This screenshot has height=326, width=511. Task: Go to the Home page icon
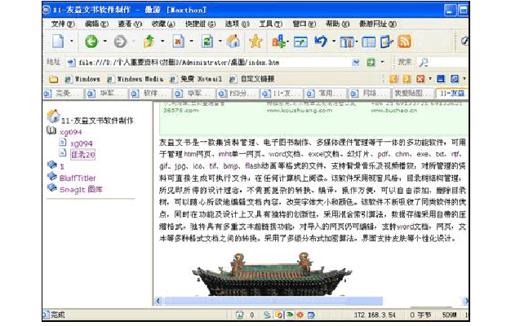pos(233,42)
